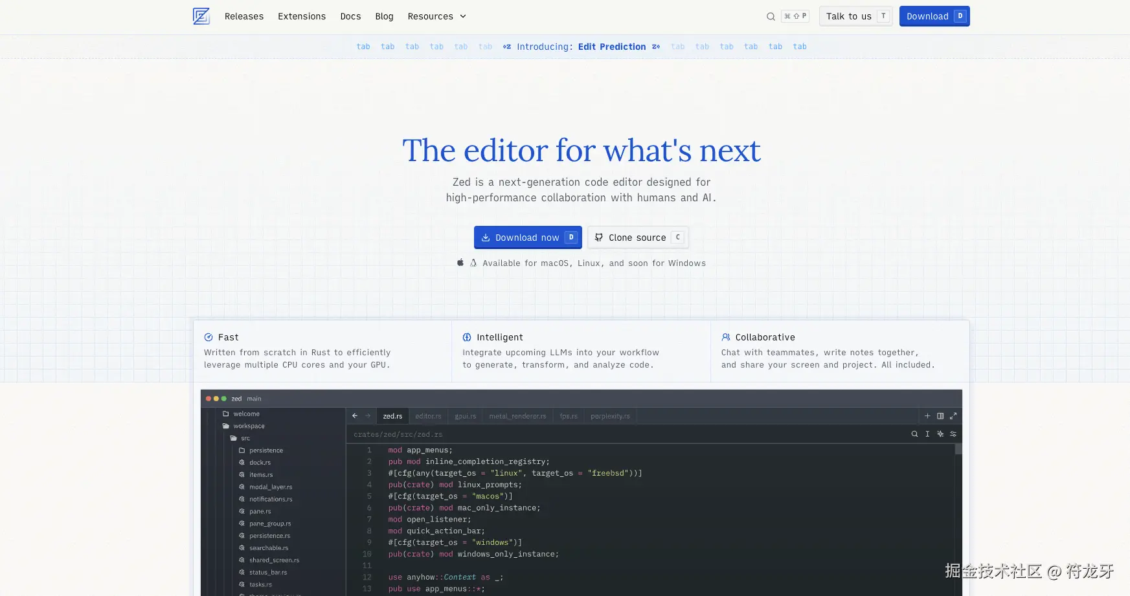This screenshot has height=596, width=1130.
Task: Expand the welcome folder
Action: [x=241, y=414]
